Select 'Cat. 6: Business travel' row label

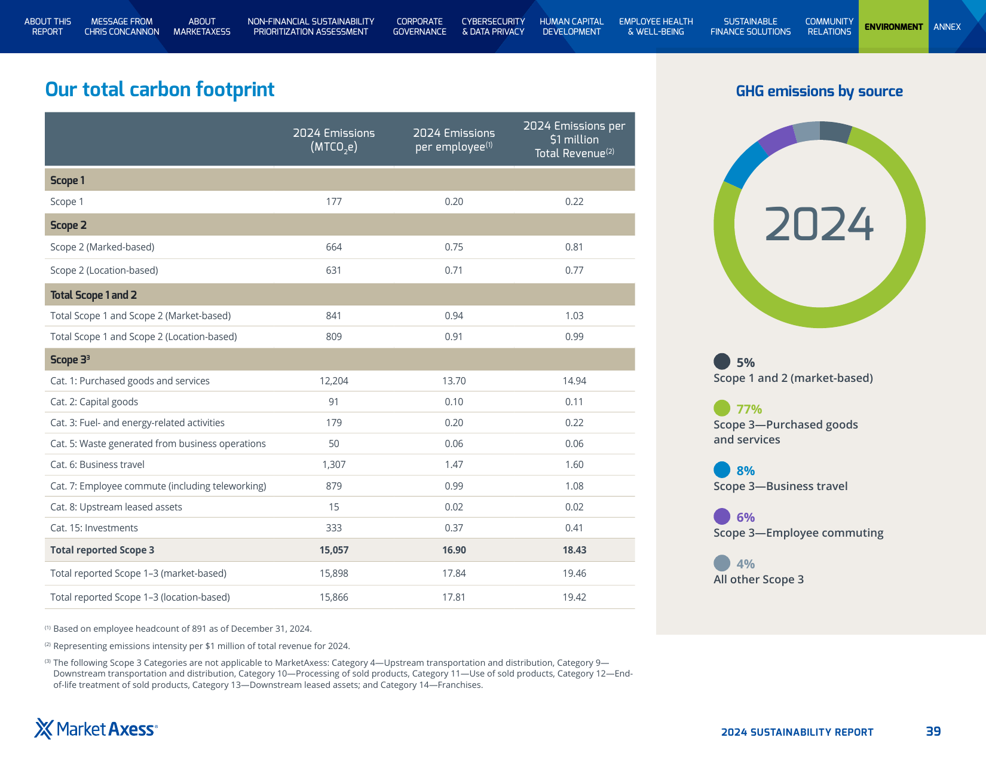pyautogui.click(x=97, y=464)
